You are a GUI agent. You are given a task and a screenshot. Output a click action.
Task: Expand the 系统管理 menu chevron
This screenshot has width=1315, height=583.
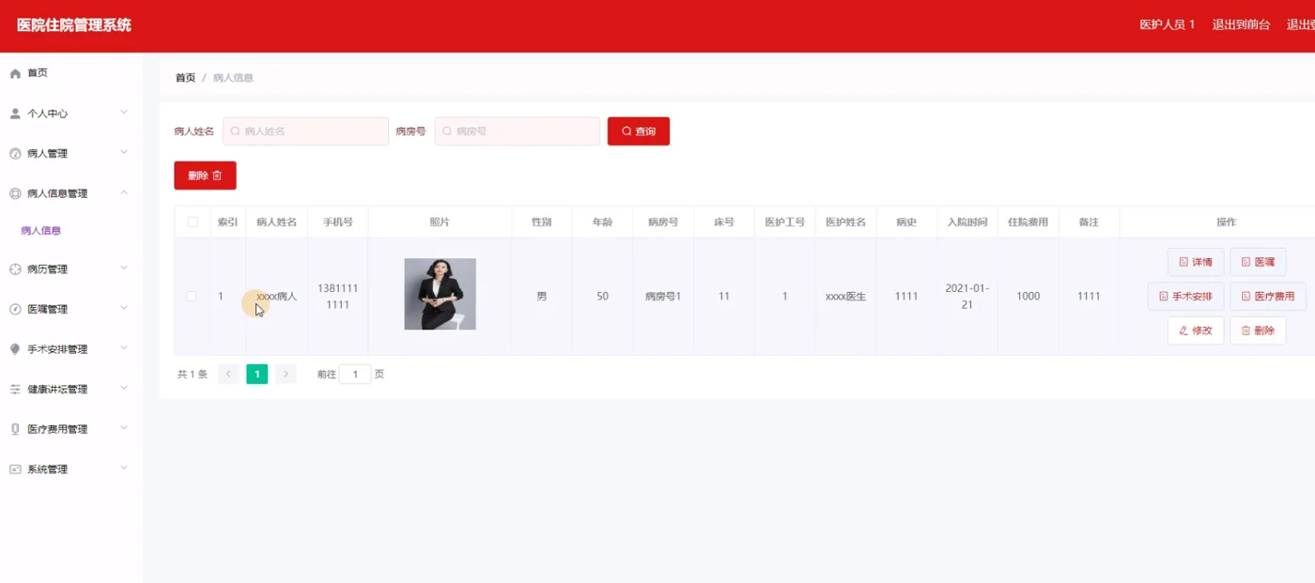coord(124,468)
